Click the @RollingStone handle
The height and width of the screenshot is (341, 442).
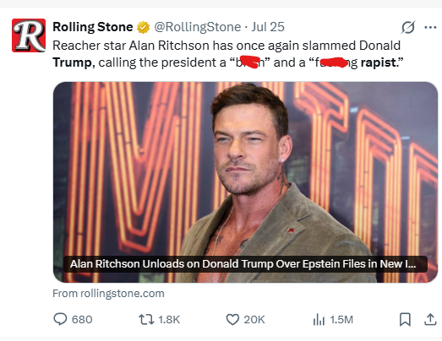tap(197, 27)
